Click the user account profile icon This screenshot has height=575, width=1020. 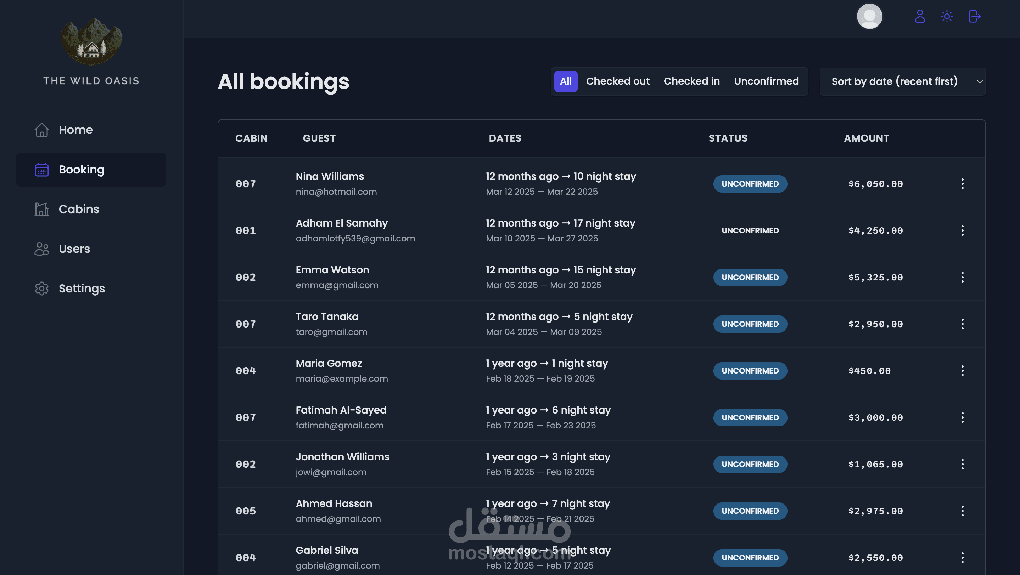920,17
